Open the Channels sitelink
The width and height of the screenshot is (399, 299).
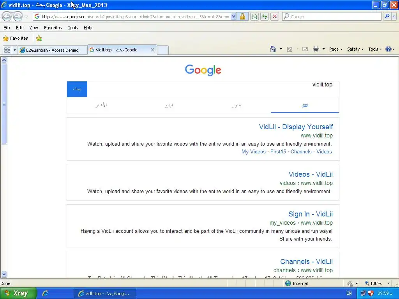point(301,151)
